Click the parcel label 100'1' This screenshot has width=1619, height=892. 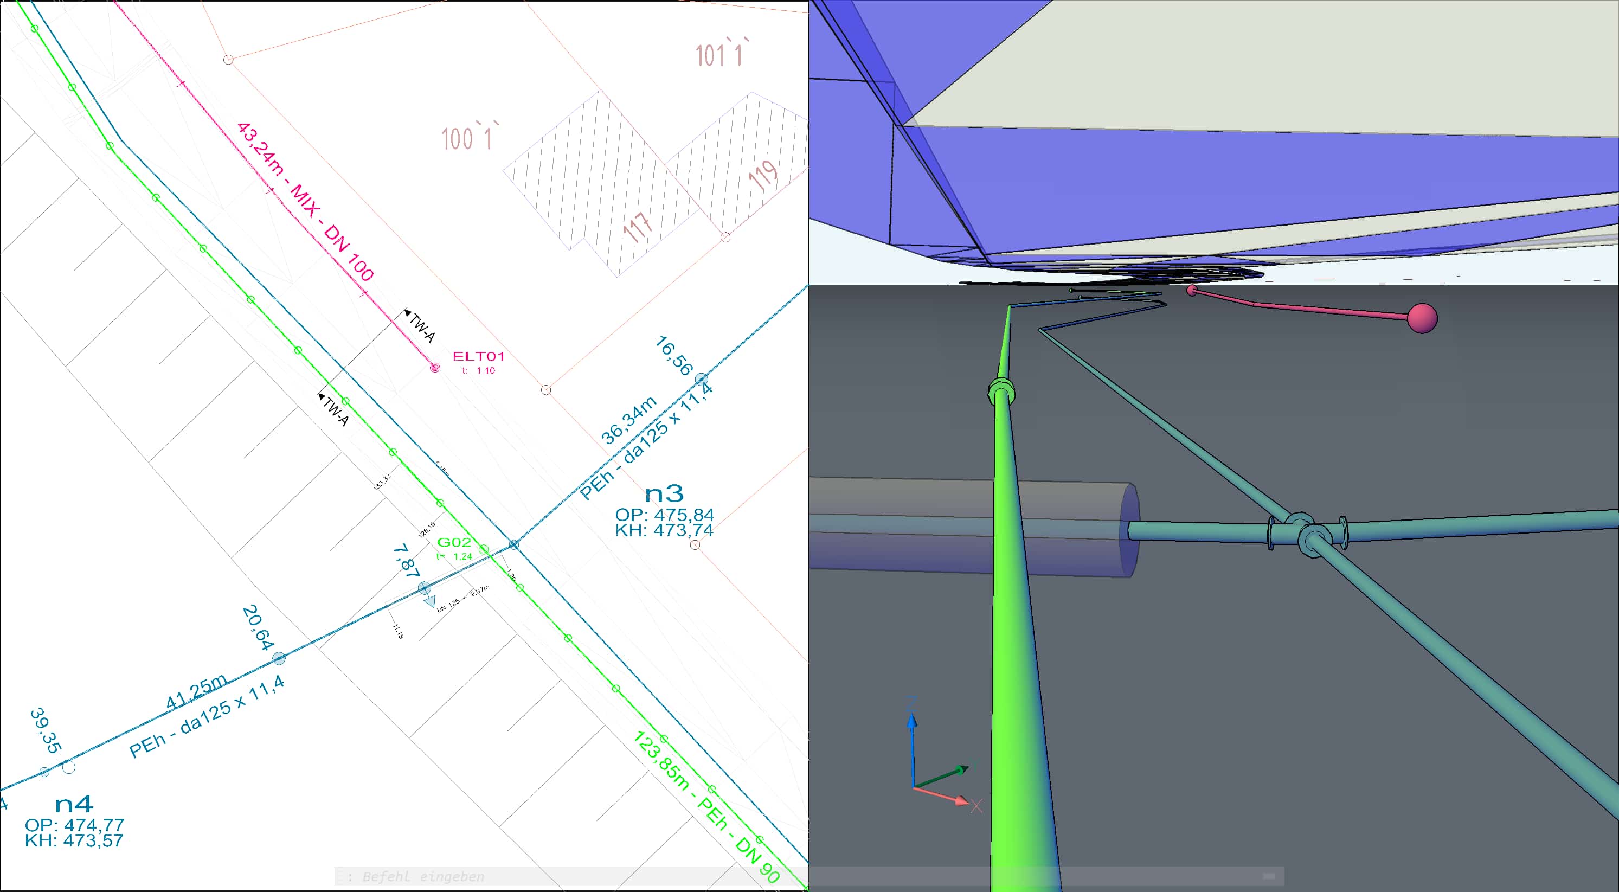(470, 138)
